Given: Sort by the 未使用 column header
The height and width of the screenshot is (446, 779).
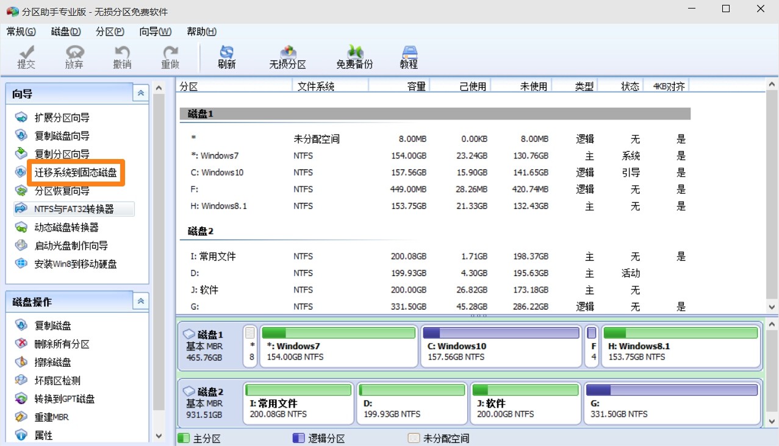Looking at the screenshot, I should pos(521,87).
